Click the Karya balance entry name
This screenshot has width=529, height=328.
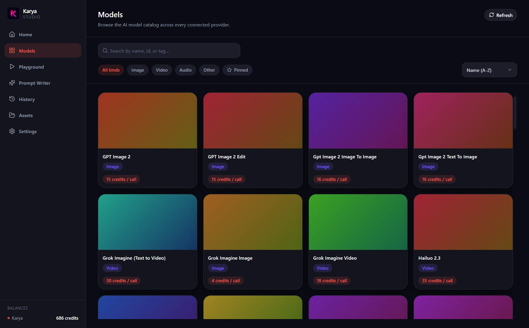click(17, 318)
